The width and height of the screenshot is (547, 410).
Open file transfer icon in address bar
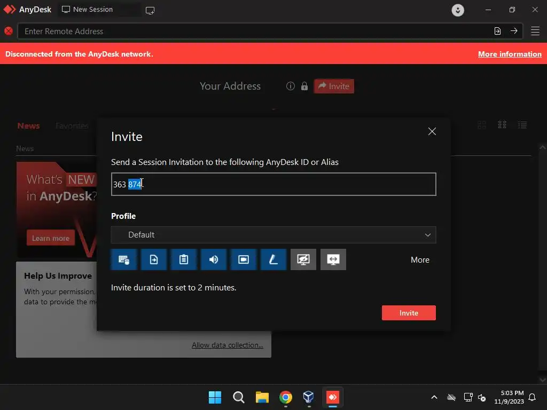click(497, 31)
